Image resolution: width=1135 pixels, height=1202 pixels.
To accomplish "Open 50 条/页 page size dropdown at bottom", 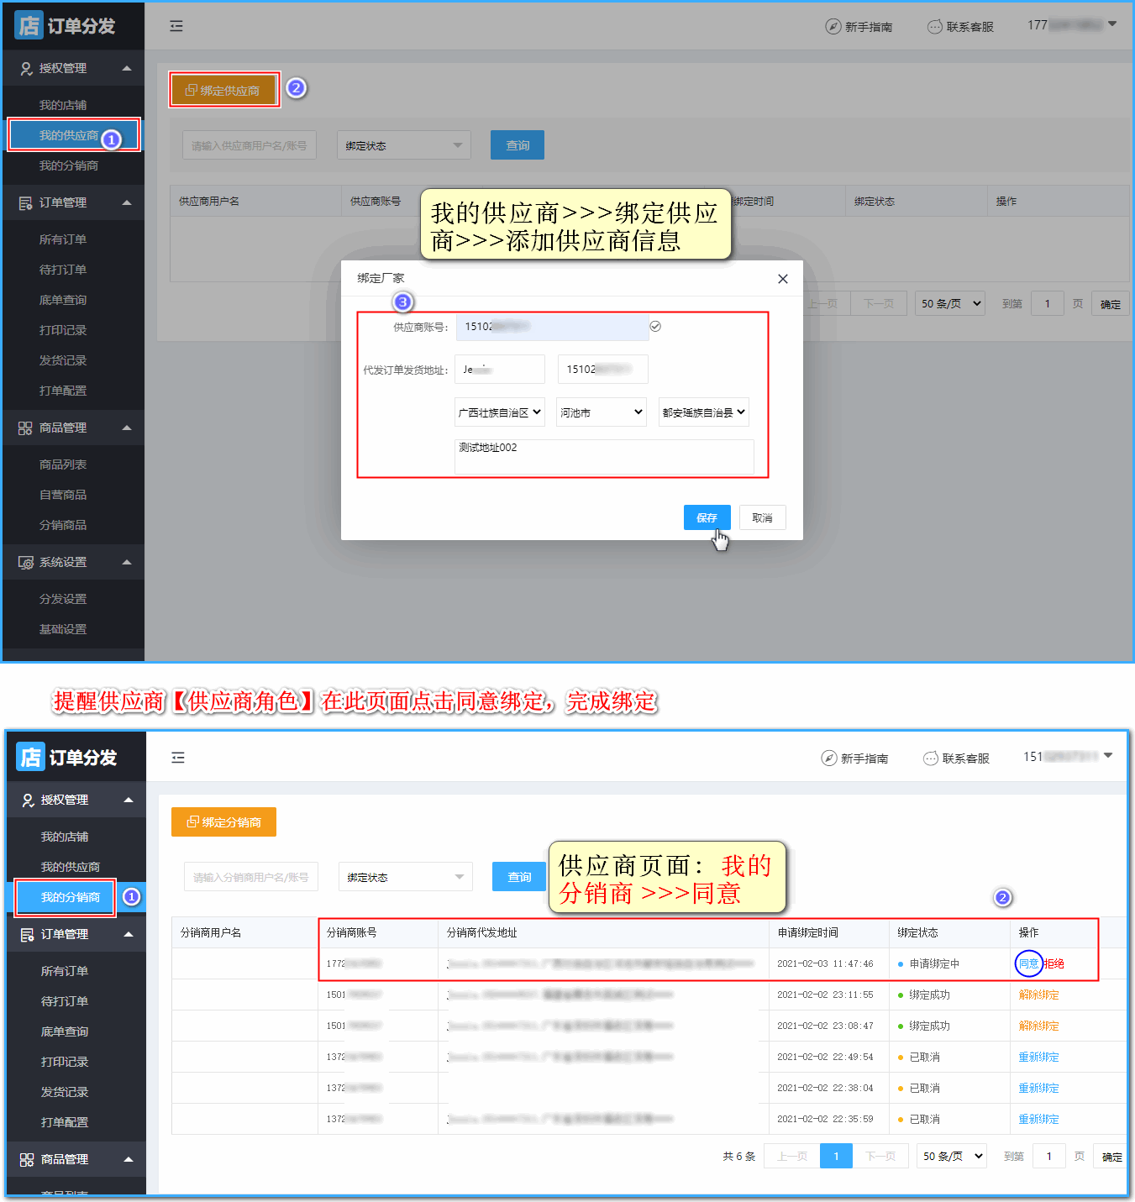I will tap(951, 1157).
